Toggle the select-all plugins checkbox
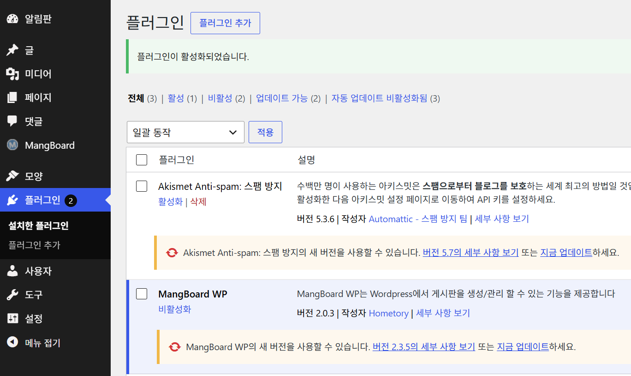 click(142, 160)
